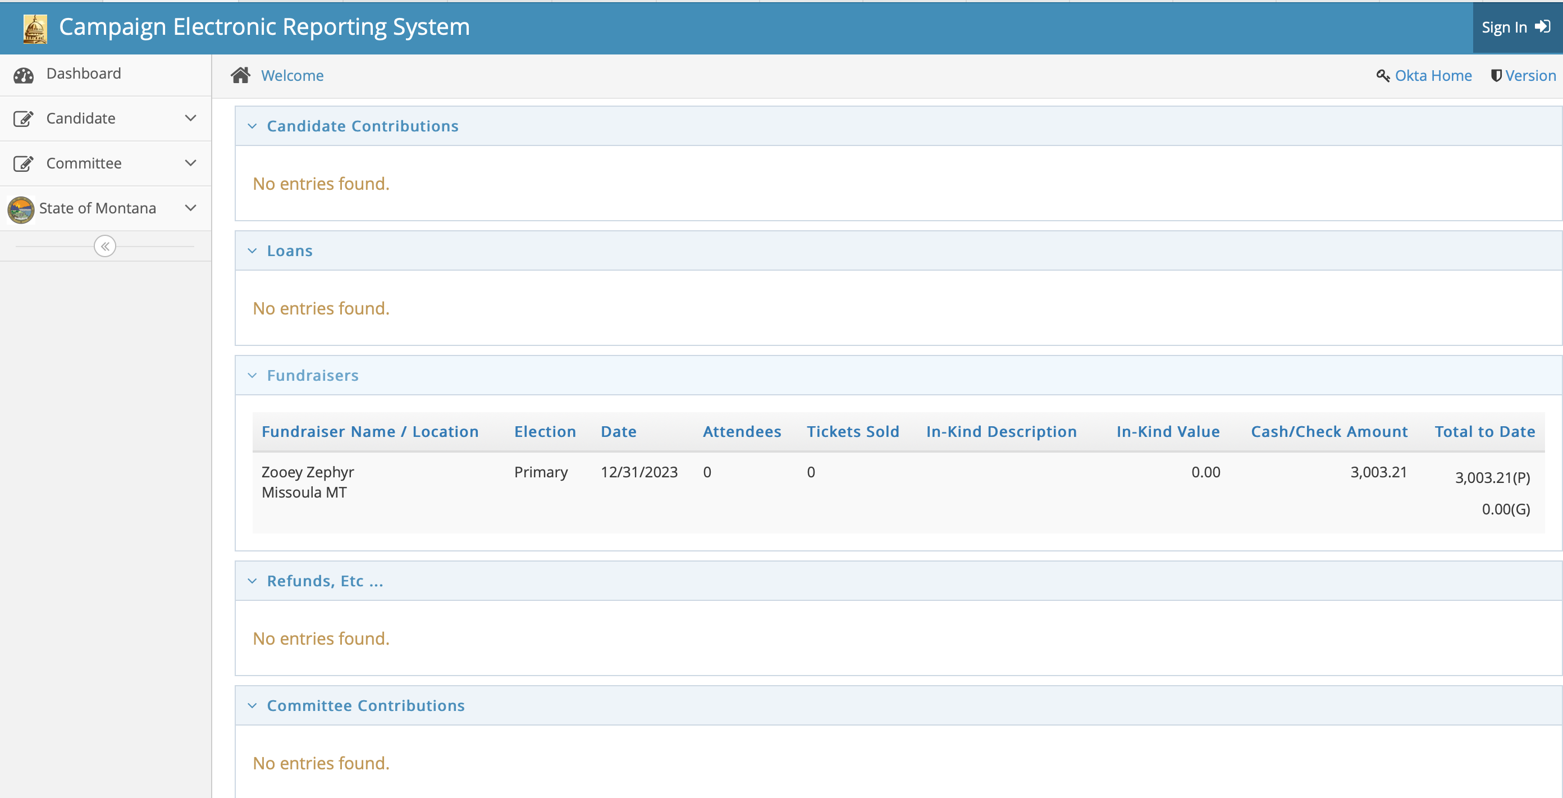The image size is (1563, 798).
Task: Collapse the sidebar with double-chevron button
Action: click(x=105, y=247)
